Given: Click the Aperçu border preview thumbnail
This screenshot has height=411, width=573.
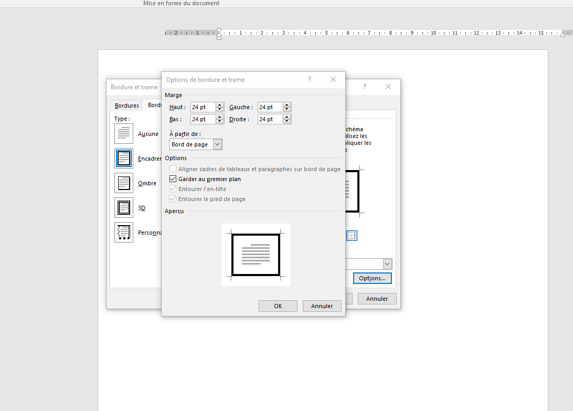Looking at the screenshot, I should coord(256,255).
